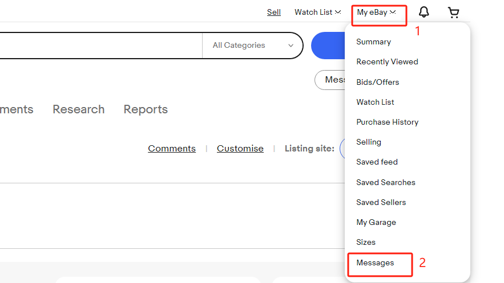The height and width of the screenshot is (283, 504).
Task: Switch to the Reports tab
Action: tap(146, 109)
